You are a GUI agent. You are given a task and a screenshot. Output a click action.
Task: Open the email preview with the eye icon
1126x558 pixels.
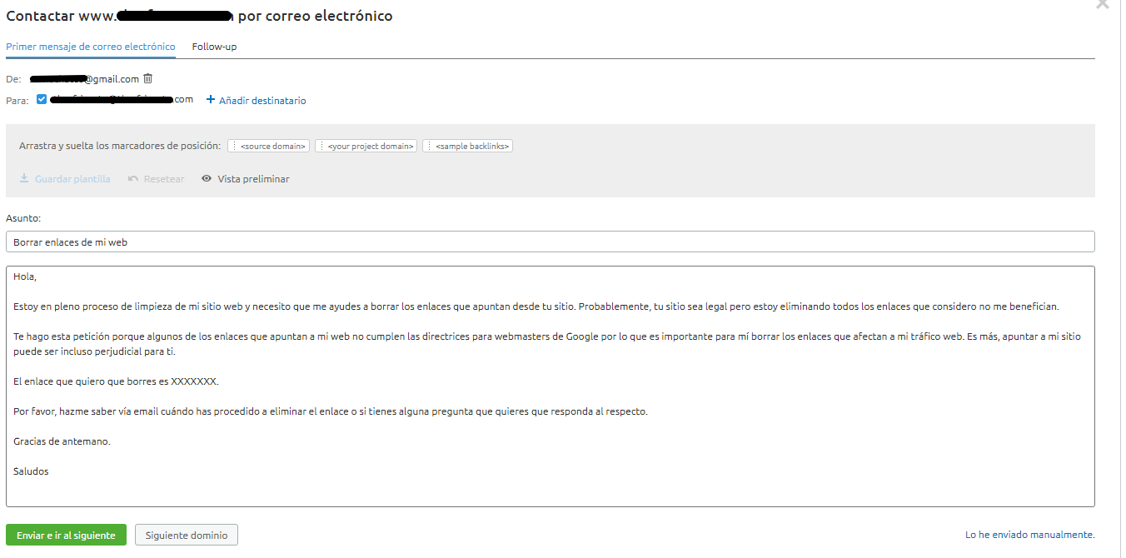point(206,178)
